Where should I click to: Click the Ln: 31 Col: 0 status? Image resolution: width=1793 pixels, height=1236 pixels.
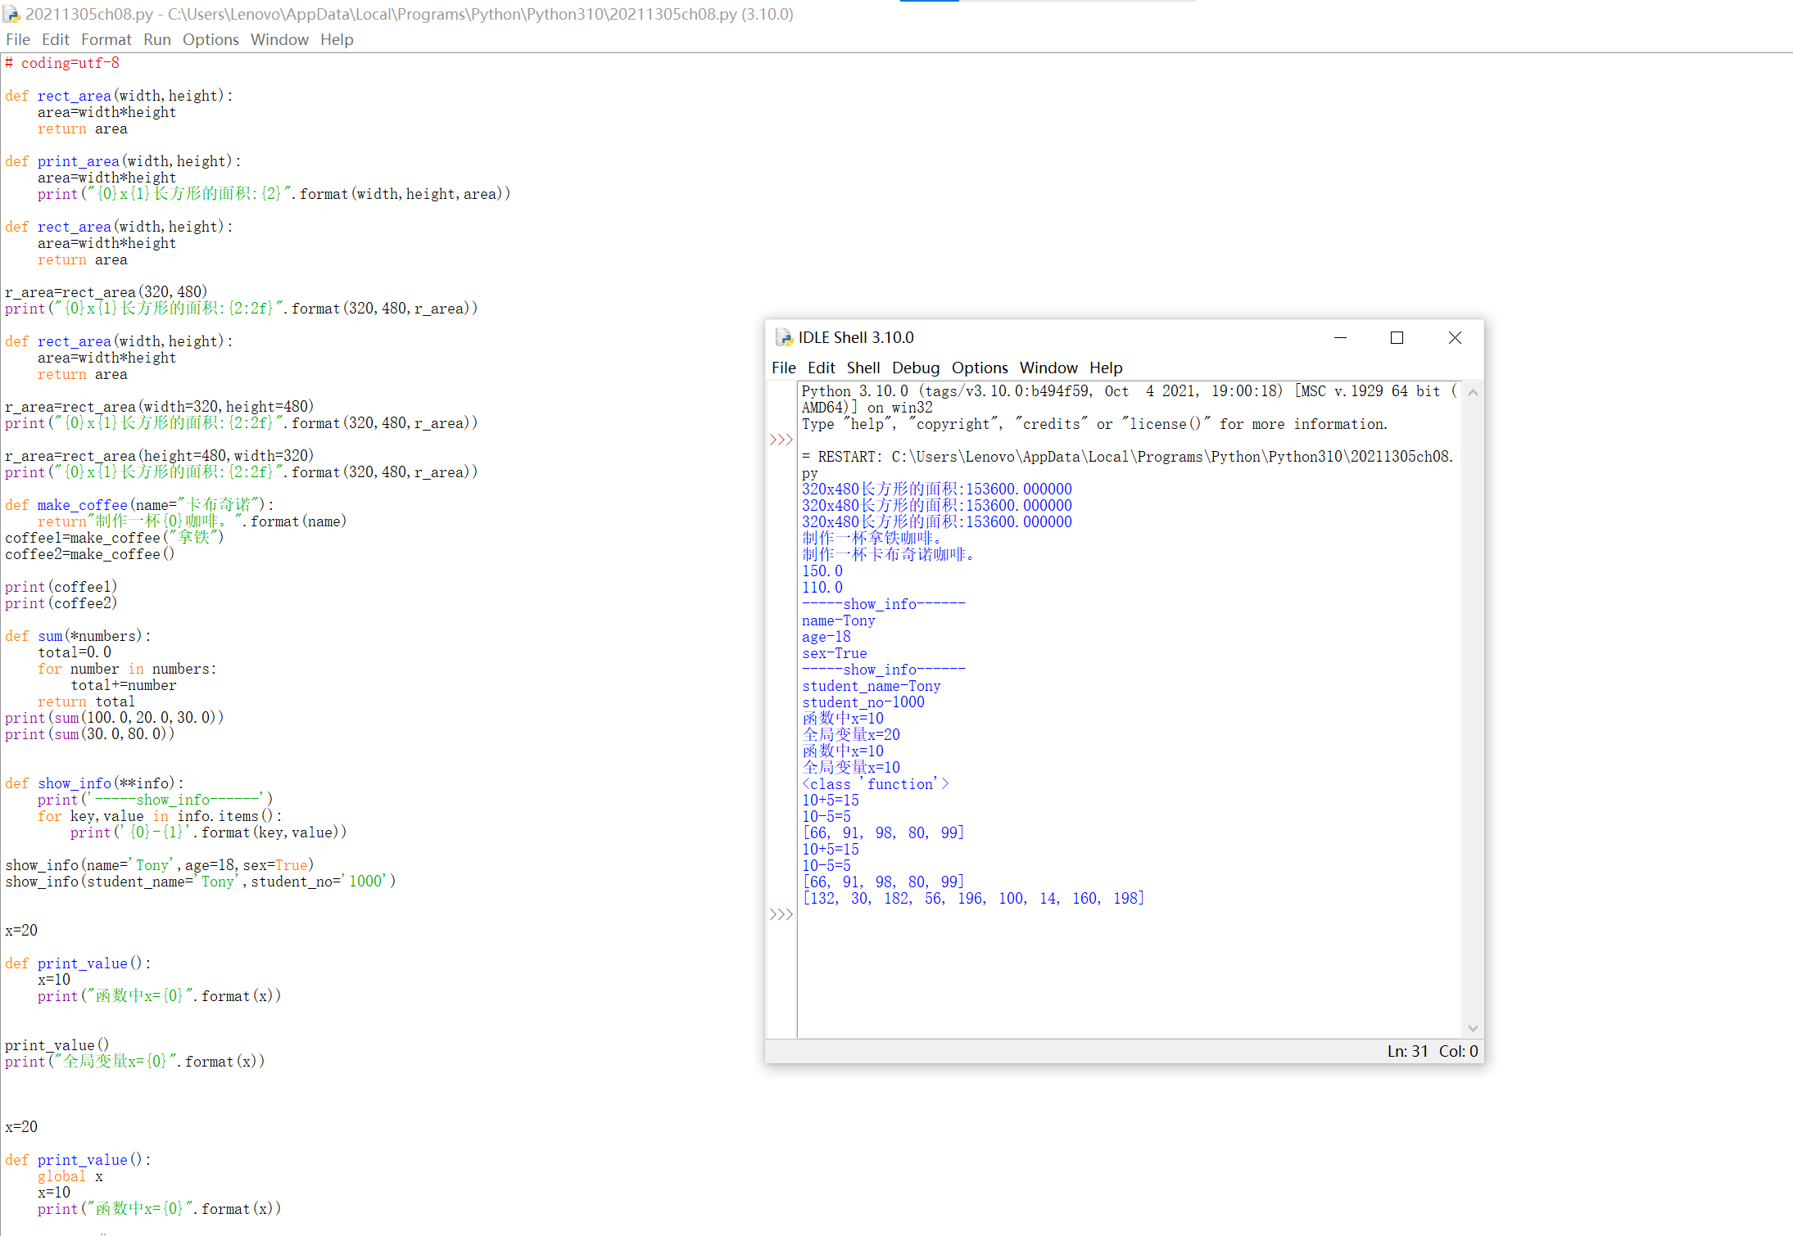1432,1051
